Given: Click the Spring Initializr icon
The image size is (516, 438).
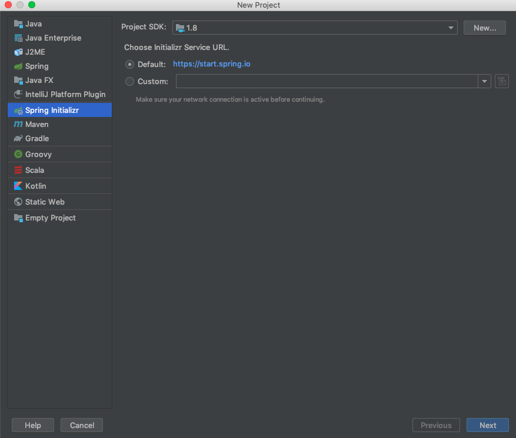Looking at the screenshot, I should 18,111.
